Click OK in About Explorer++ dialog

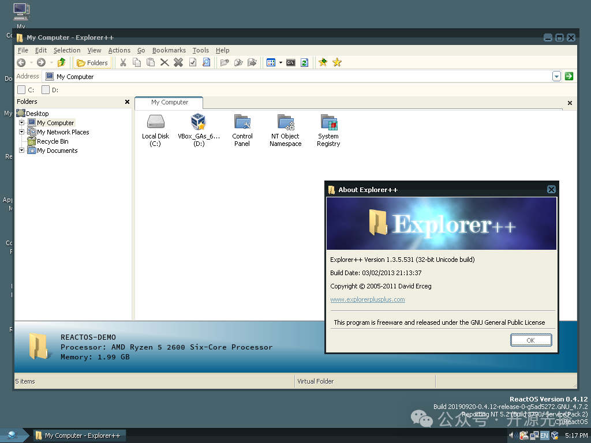coord(531,340)
